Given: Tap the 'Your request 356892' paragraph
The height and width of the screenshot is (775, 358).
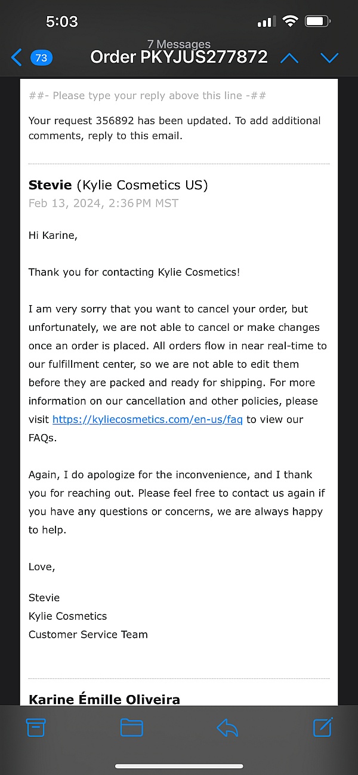Looking at the screenshot, I should tap(174, 128).
